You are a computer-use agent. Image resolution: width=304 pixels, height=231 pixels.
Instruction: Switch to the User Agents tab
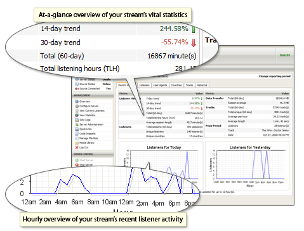[160, 85]
